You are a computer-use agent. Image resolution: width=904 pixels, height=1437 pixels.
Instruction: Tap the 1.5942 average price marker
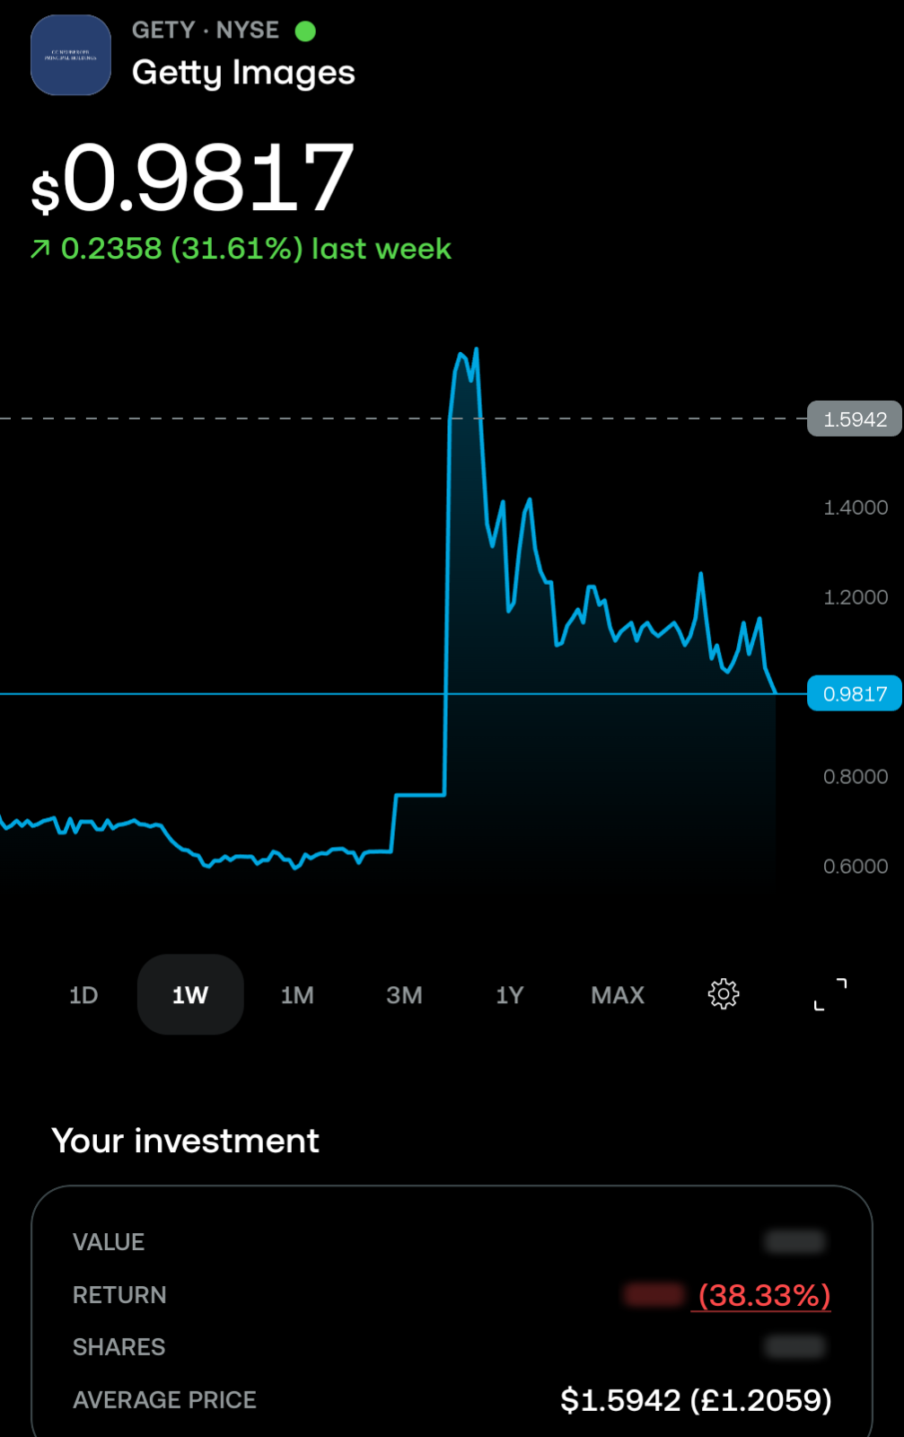pos(855,419)
